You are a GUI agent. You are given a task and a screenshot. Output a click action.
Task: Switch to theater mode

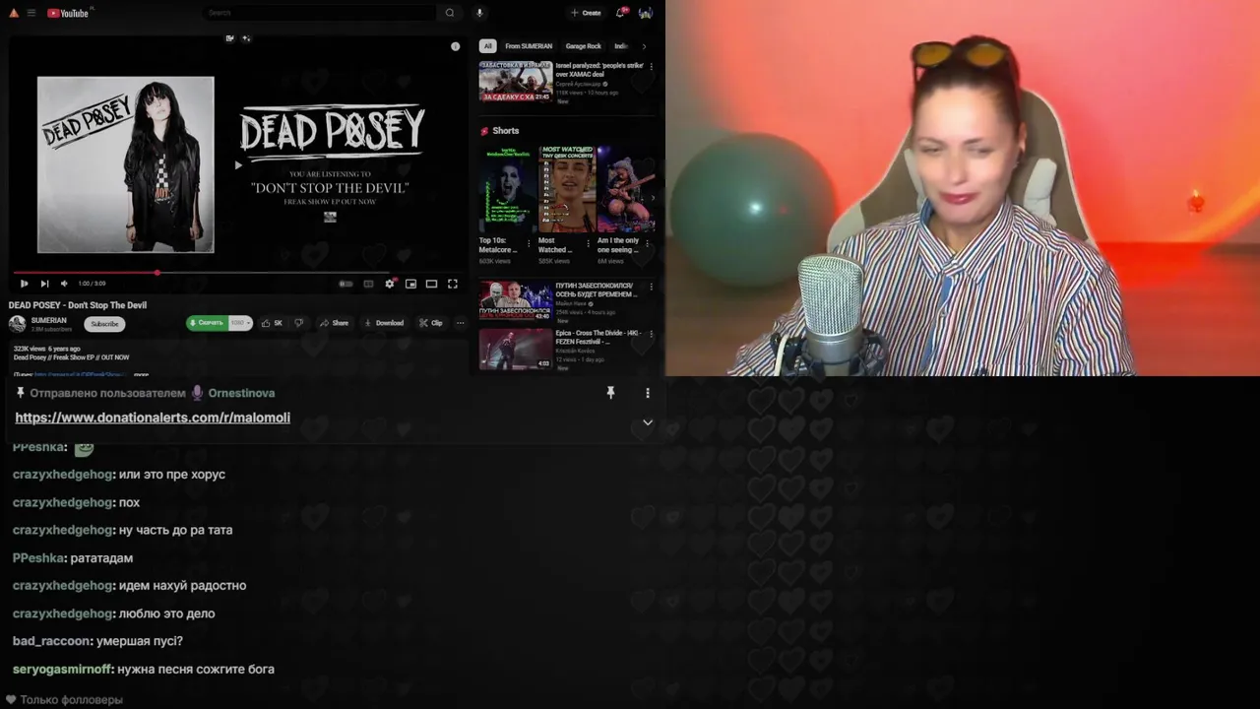[x=431, y=284]
